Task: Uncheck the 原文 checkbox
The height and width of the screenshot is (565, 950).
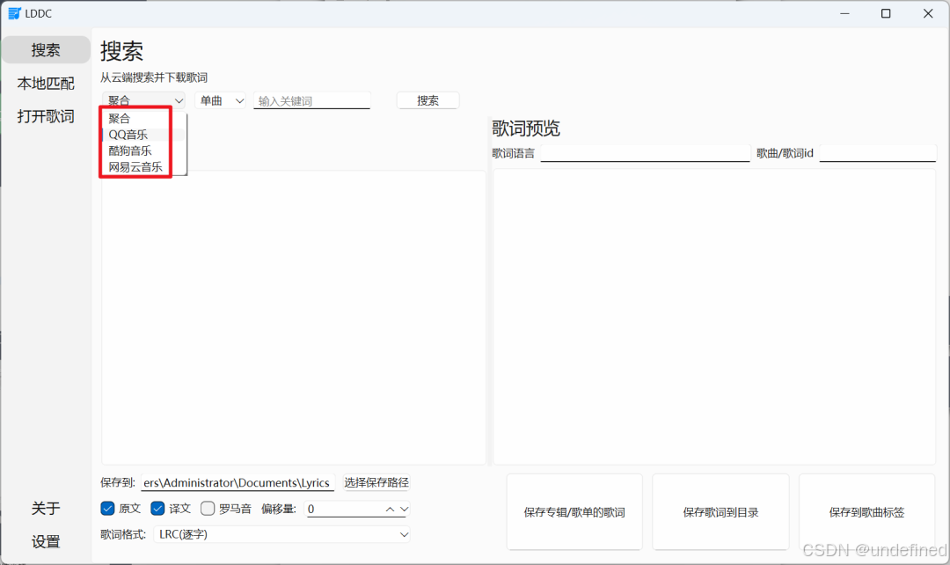Action: pyautogui.click(x=108, y=509)
